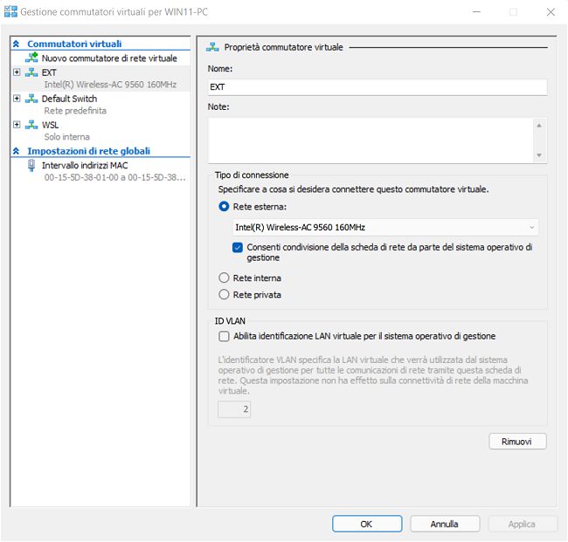Choose the Rete privata option
568x542 pixels.
pos(224,295)
